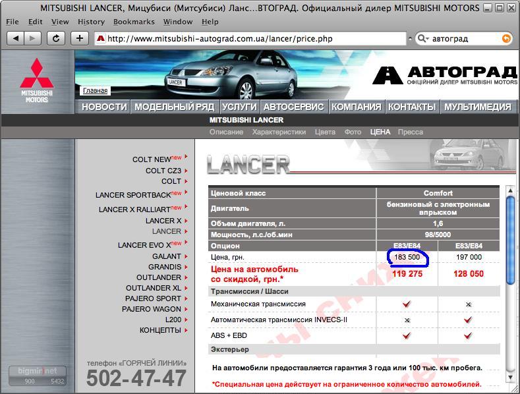Click red arrow beside OUTLANDER

pyautogui.click(x=186, y=277)
